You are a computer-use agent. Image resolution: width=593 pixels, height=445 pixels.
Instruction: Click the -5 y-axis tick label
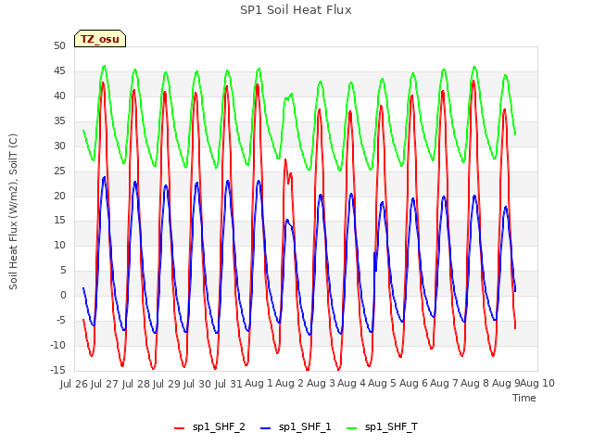pyautogui.click(x=60, y=321)
